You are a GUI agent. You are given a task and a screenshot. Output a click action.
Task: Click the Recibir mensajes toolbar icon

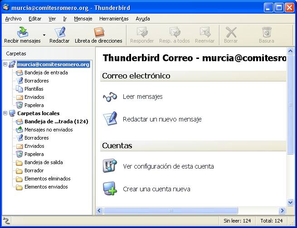23,32
